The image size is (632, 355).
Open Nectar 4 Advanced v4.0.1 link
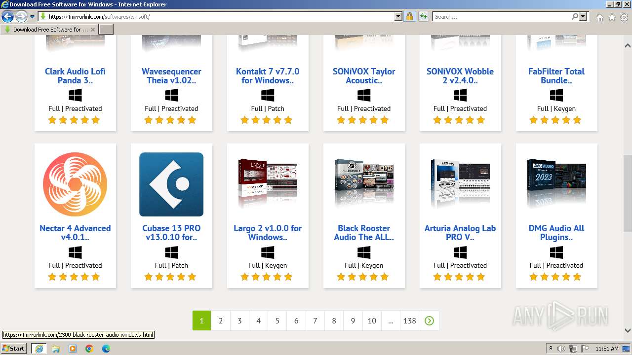pyautogui.click(x=75, y=233)
